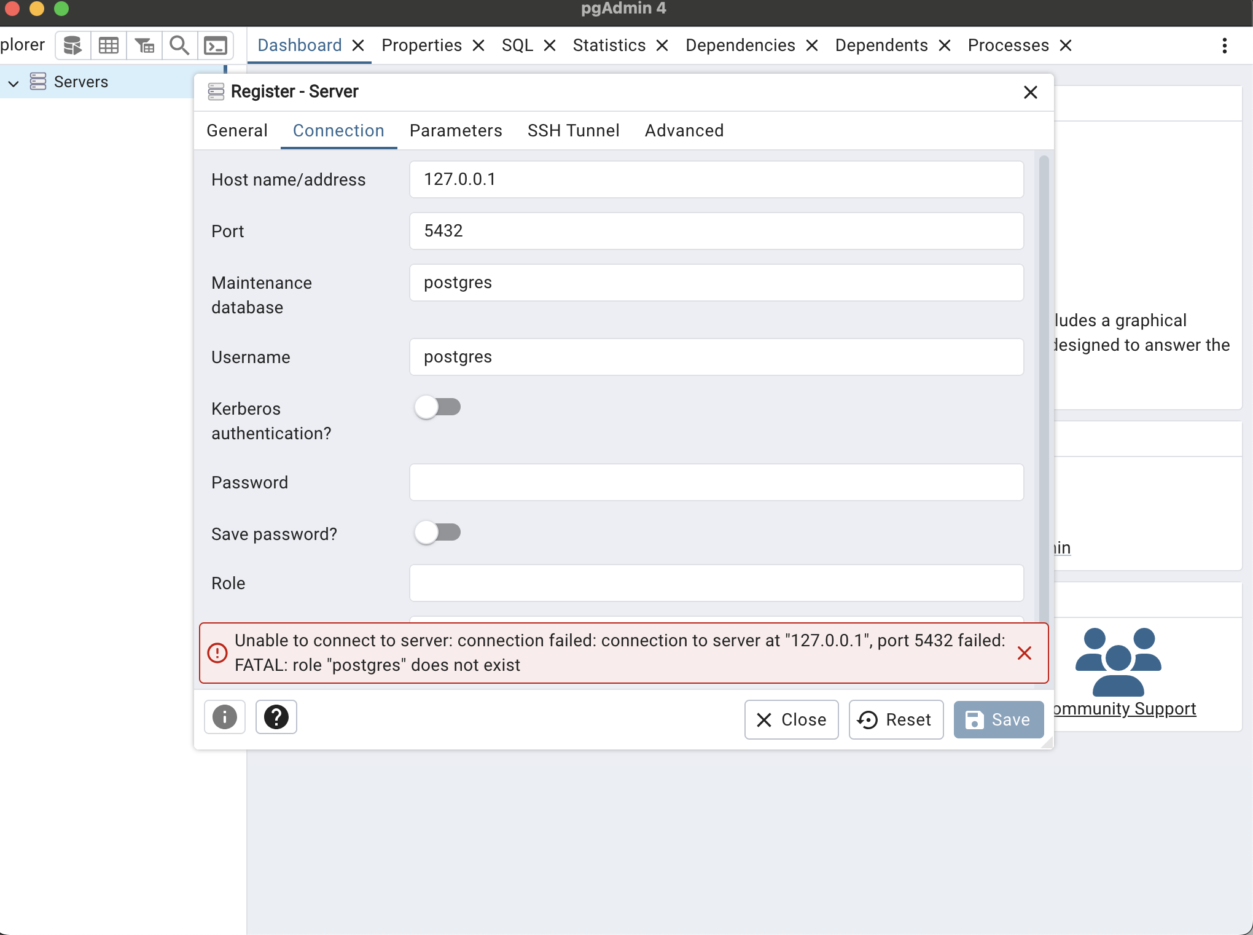
Task: Close the Dependents tab with its X
Action: click(x=945, y=45)
